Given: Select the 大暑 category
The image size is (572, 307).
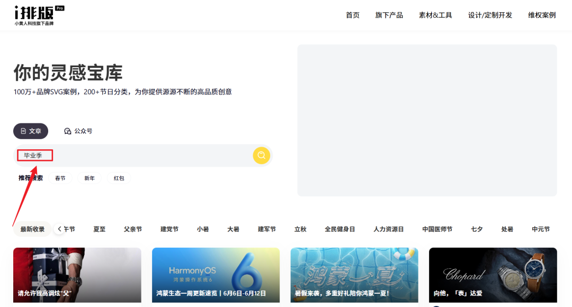Looking at the screenshot, I should point(233,229).
